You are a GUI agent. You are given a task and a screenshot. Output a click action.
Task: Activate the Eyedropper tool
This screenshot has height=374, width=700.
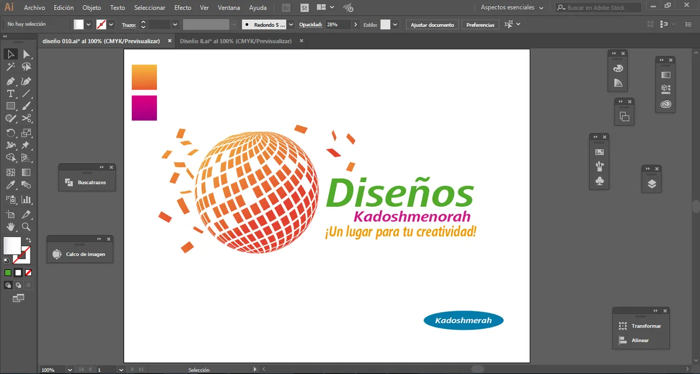click(10, 186)
